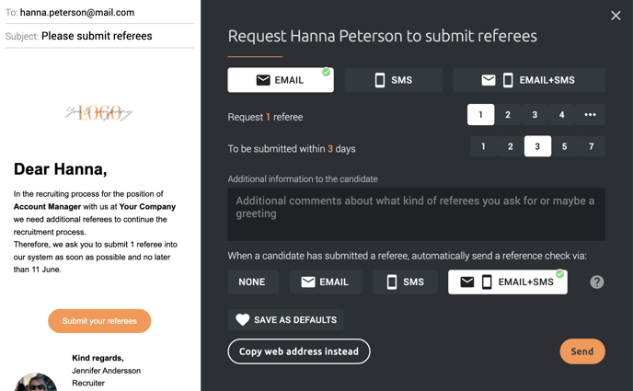
Task: Choose SMS for automatic reference check
Action: coord(405,282)
